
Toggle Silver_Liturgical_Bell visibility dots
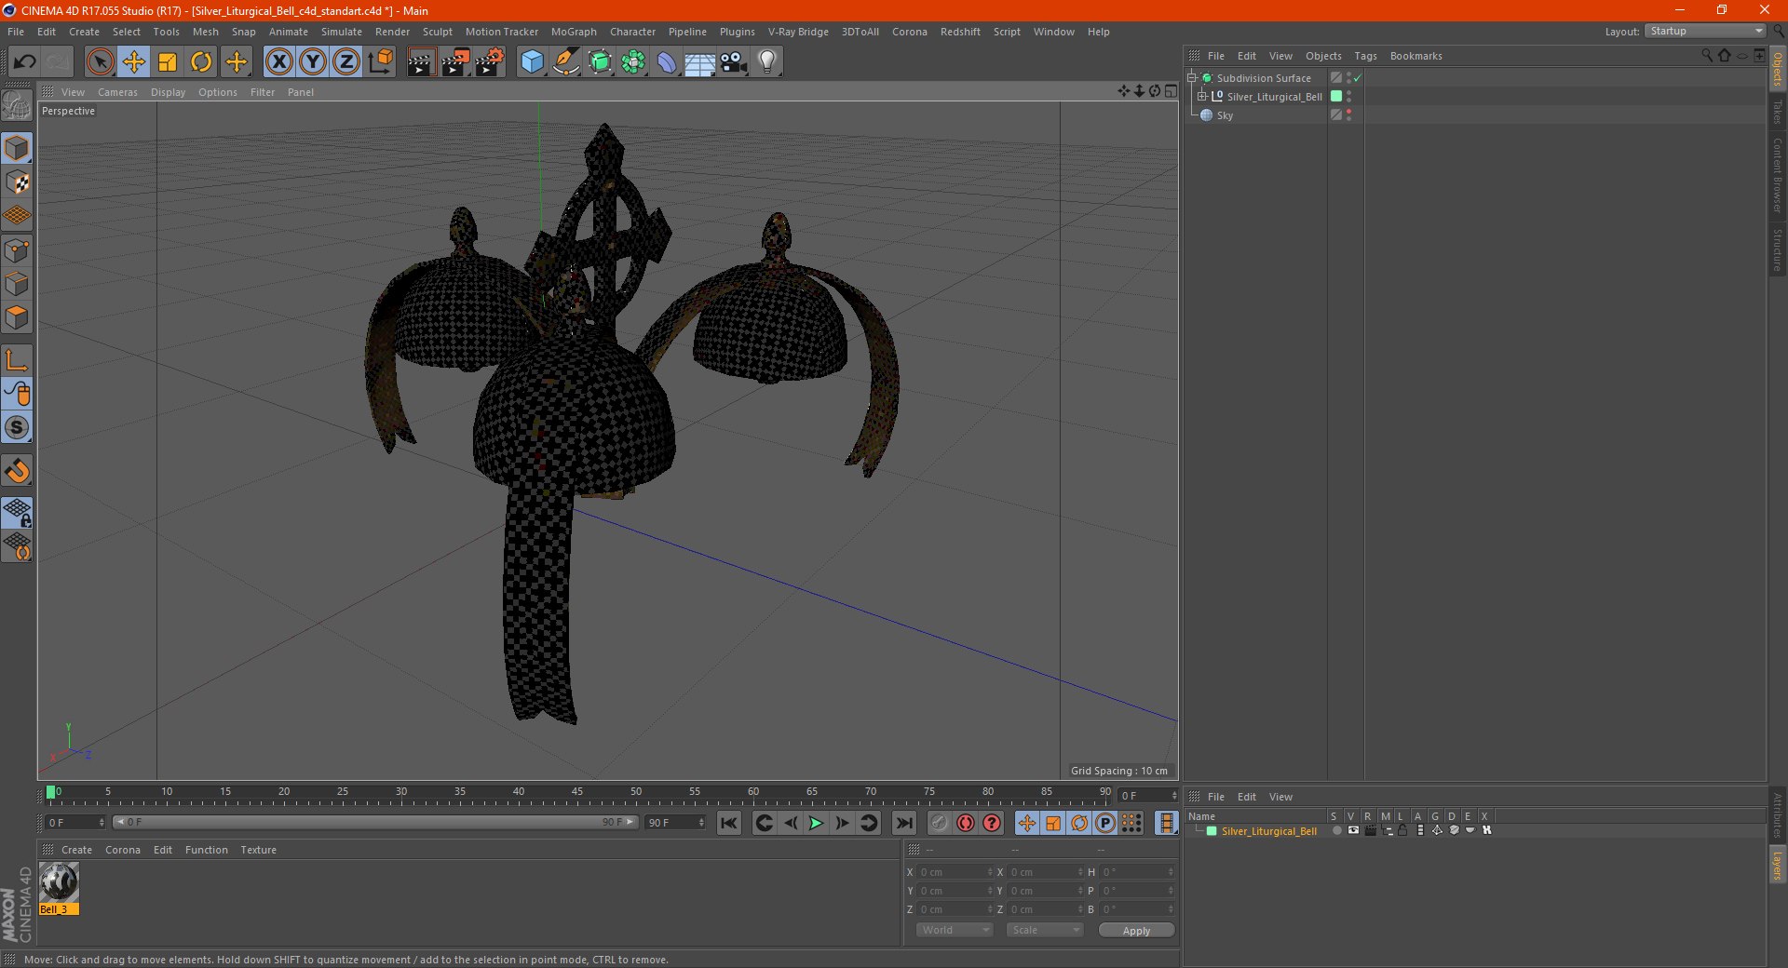[1348, 97]
